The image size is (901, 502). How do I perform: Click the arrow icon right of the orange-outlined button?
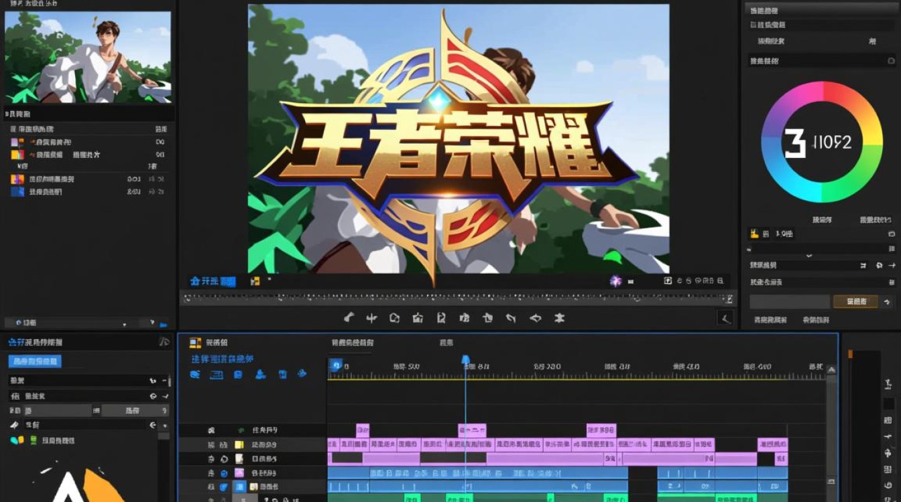(x=888, y=302)
